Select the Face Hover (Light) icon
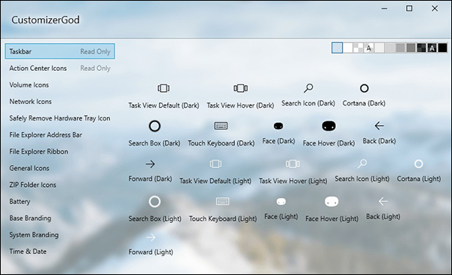Screen dimensions: 452x275 pos(331,201)
